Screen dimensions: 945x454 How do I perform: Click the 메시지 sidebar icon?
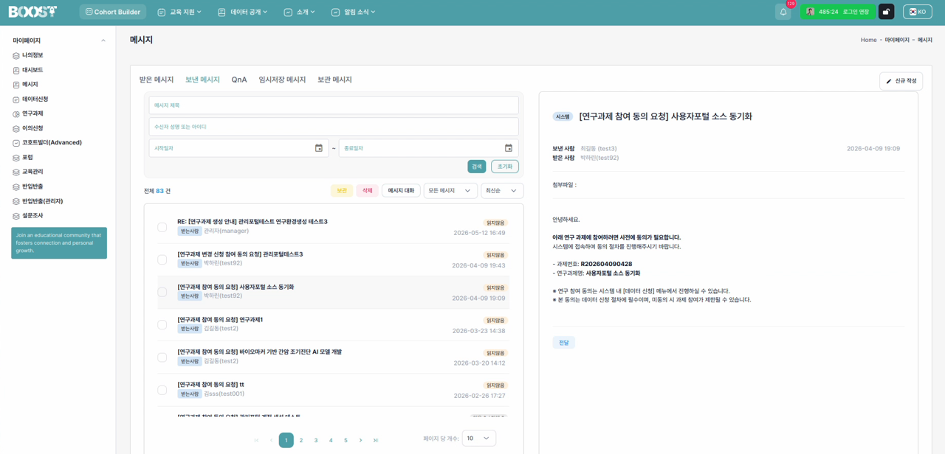(16, 85)
